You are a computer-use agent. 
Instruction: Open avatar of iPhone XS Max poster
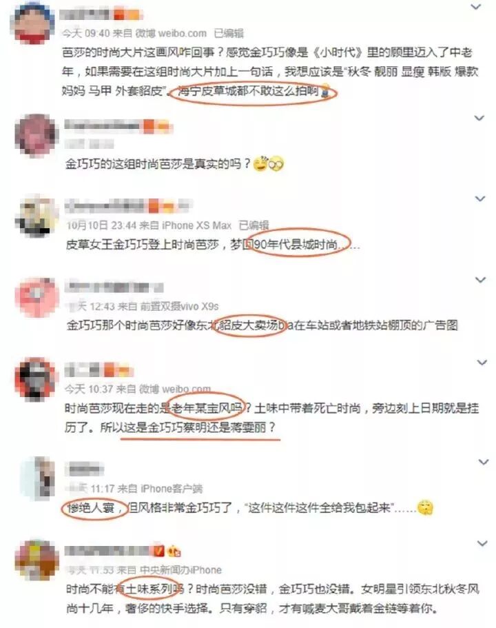36,216
